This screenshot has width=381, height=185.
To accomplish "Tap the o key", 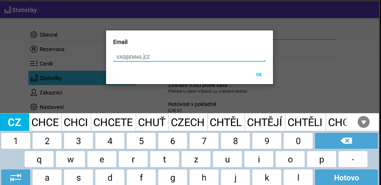I will click(x=290, y=159).
